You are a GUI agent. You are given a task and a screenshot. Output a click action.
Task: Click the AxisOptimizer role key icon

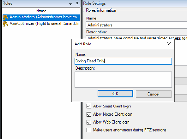[6, 24]
